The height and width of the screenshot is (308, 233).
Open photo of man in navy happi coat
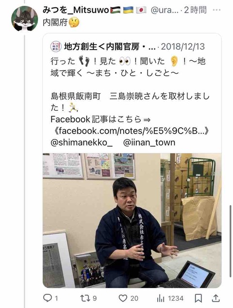pos(132,221)
